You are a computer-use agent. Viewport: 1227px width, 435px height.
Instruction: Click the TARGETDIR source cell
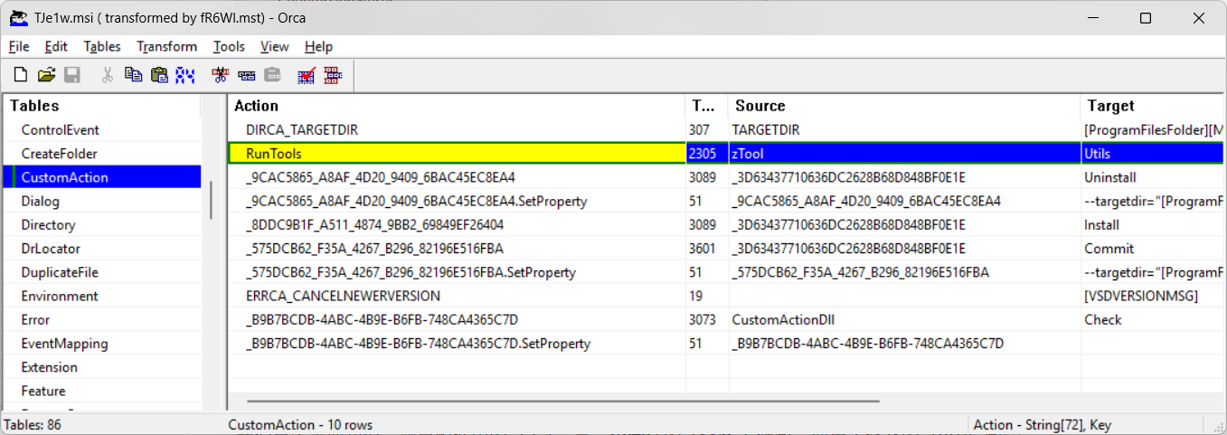904,130
